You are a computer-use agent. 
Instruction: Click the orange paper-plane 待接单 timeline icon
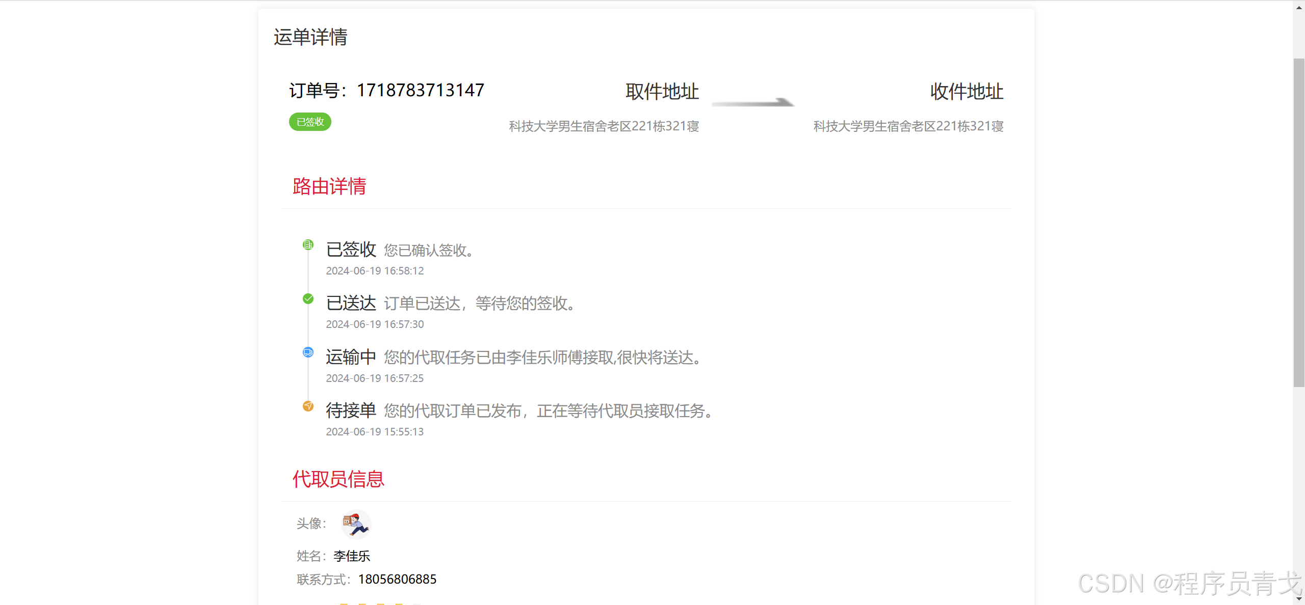coord(308,406)
